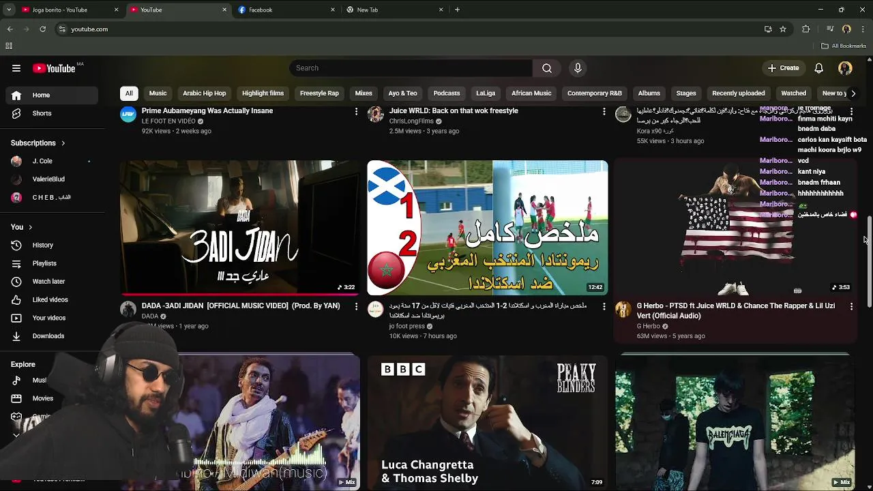The width and height of the screenshot is (873, 491).
Task: Close the Facebook browser tab
Action: [333, 10]
